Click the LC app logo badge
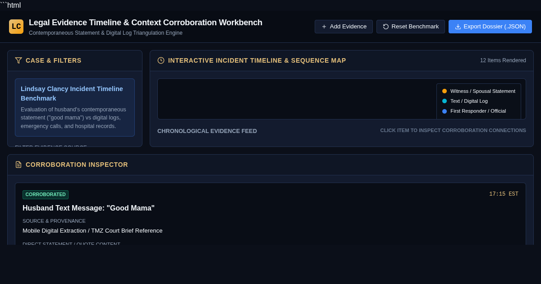This screenshot has height=284, width=541. pos(16,27)
